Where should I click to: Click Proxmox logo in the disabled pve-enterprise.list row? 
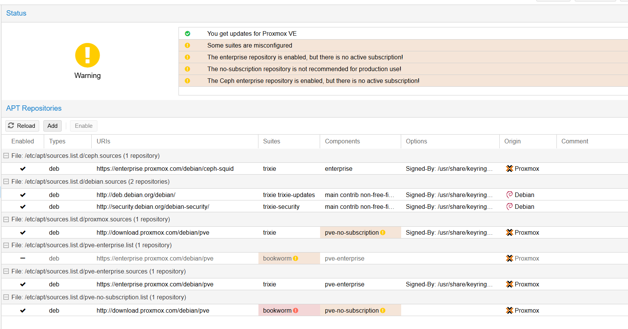(x=509, y=258)
